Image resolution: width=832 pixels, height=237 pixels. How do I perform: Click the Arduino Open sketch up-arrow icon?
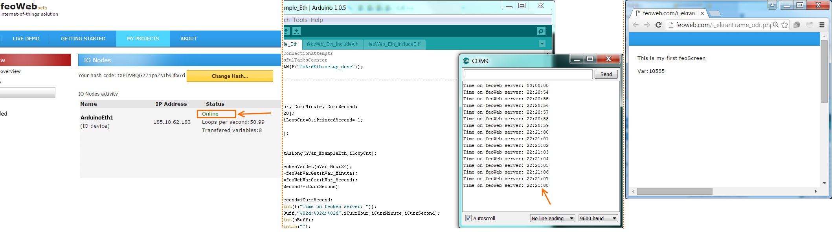click(287, 31)
